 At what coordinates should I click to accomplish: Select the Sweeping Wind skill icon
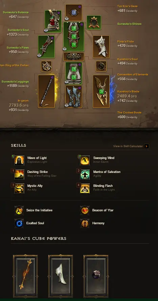coord(85,160)
